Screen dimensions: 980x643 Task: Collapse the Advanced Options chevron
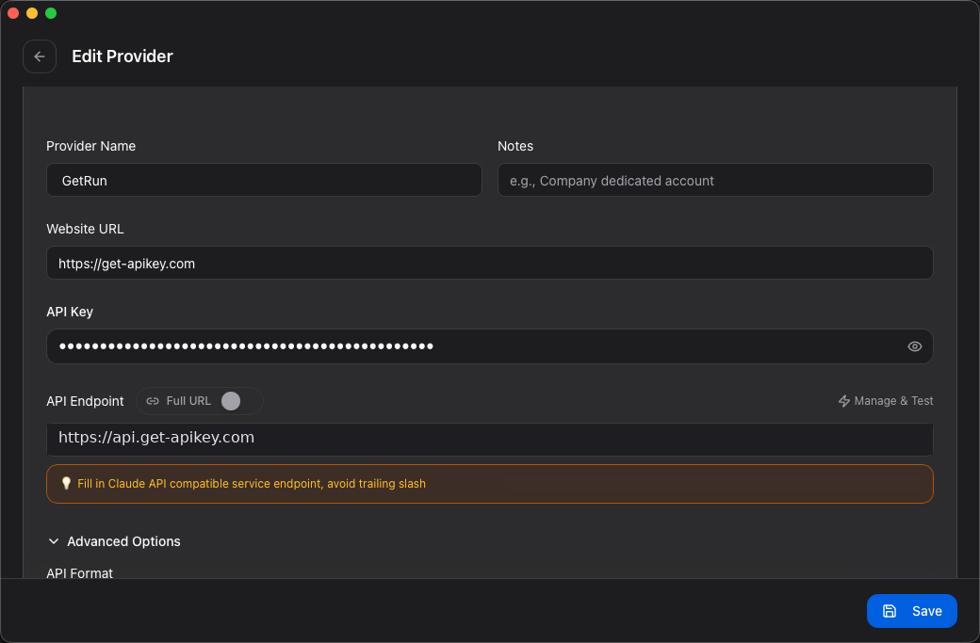(x=54, y=541)
